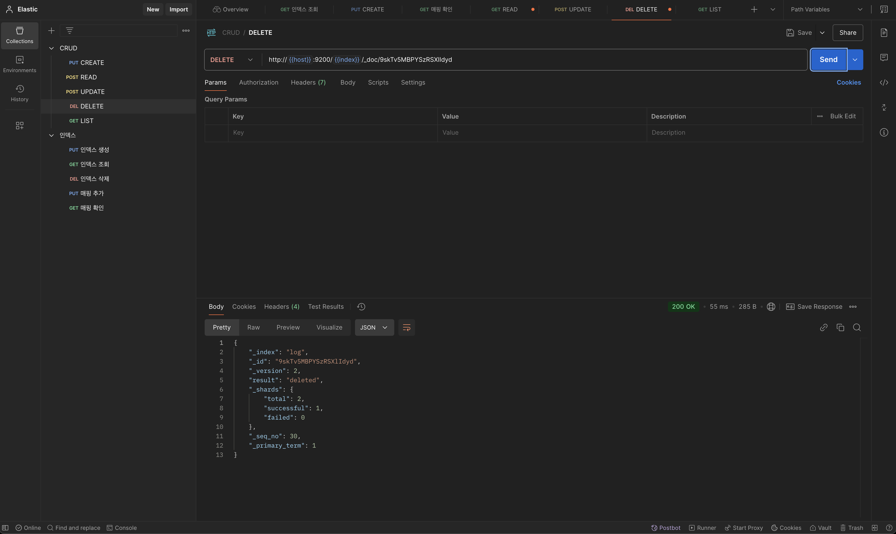This screenshot has height=534, width=896.
Task: Switch response view to Raw
Action: coord(253,327)
